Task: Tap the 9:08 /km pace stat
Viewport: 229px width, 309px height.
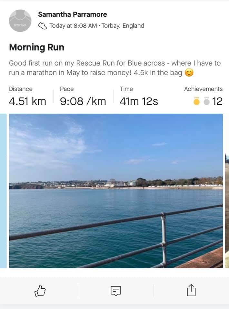Action: point(83,101)
